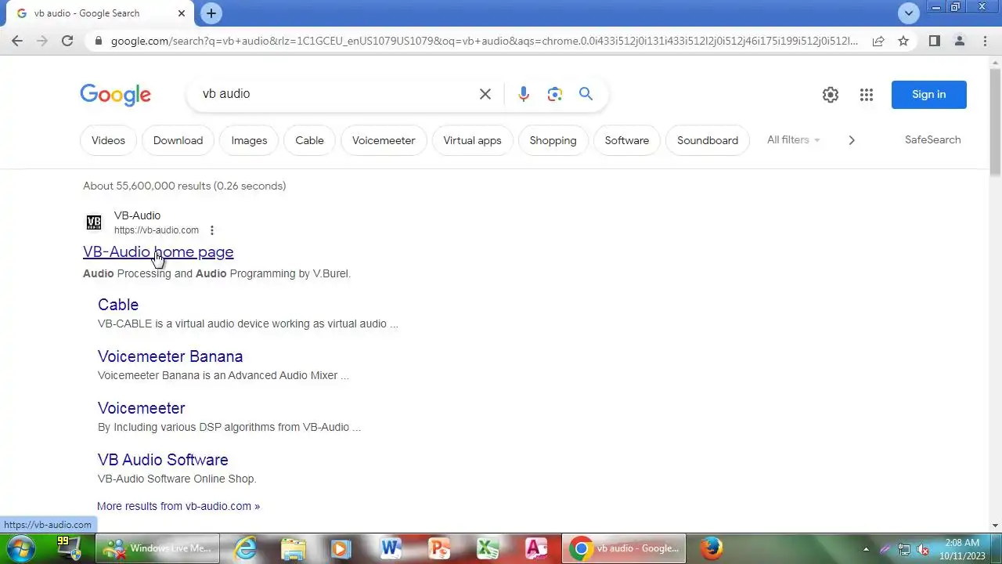
Task: Open SafeSearch settings
Action: [932, 139]
